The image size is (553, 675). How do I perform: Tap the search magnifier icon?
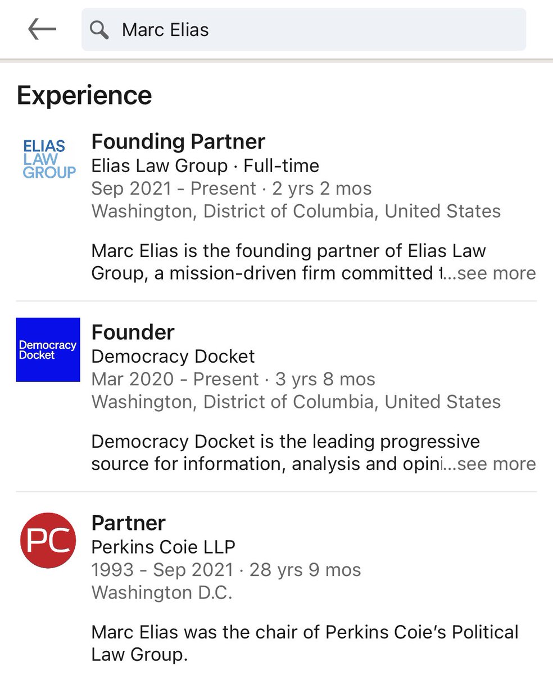coord(99,30)
